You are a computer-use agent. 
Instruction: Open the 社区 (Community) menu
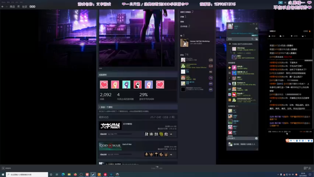(25, 7)
